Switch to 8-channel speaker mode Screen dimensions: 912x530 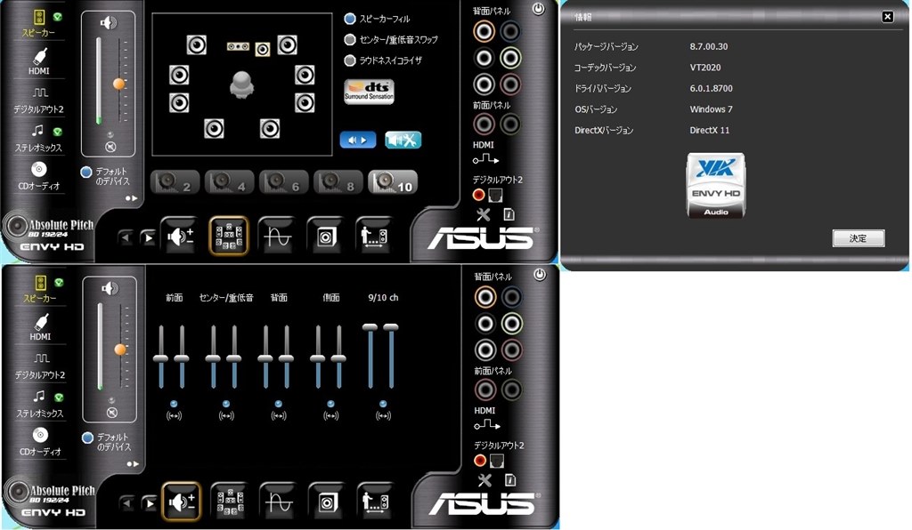(x=338, y=182)
